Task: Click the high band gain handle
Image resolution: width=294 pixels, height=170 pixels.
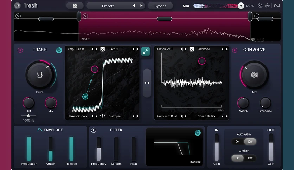Action: pos(265,19)
